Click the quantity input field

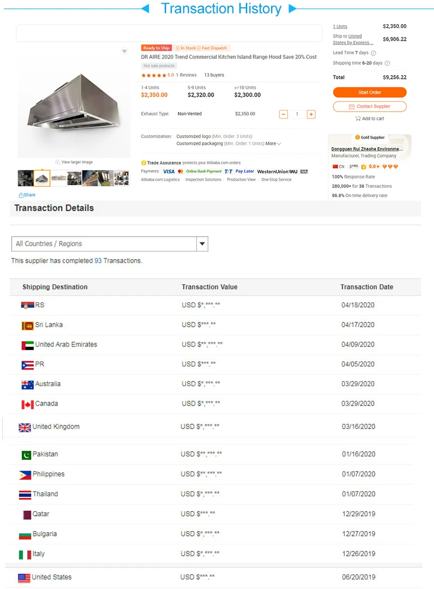tap(297, 114)
